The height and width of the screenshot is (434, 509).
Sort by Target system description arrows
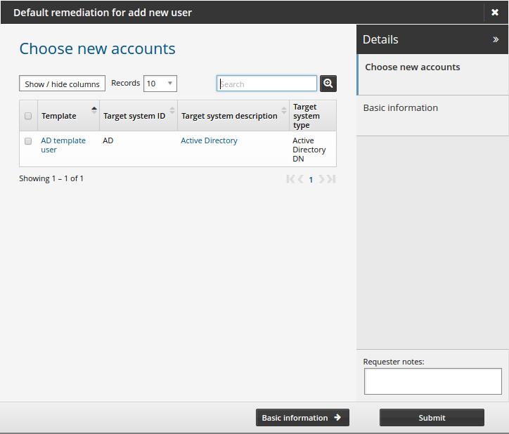tap(284, 111)
